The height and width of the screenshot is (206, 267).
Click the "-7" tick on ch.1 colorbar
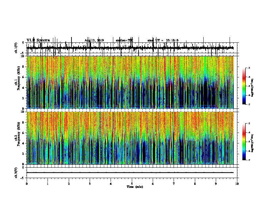[x=249, y=104]
